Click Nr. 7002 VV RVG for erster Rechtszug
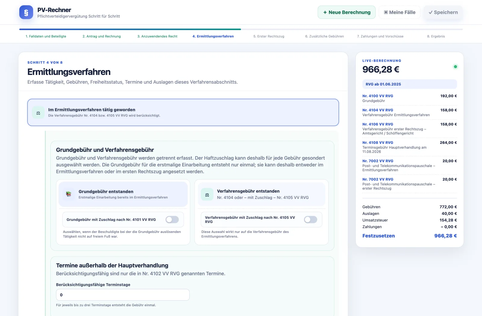Image resolution: width=482 pixels, height=316 pixels. (x=409, y=184)
